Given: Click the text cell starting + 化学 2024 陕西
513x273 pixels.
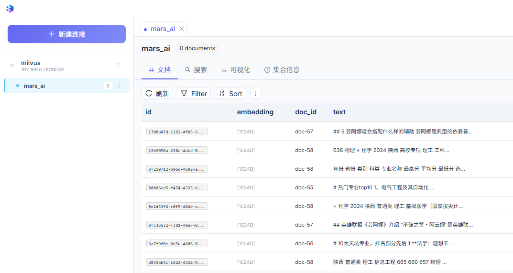Looking at the screenshot, I should point(398,206).
